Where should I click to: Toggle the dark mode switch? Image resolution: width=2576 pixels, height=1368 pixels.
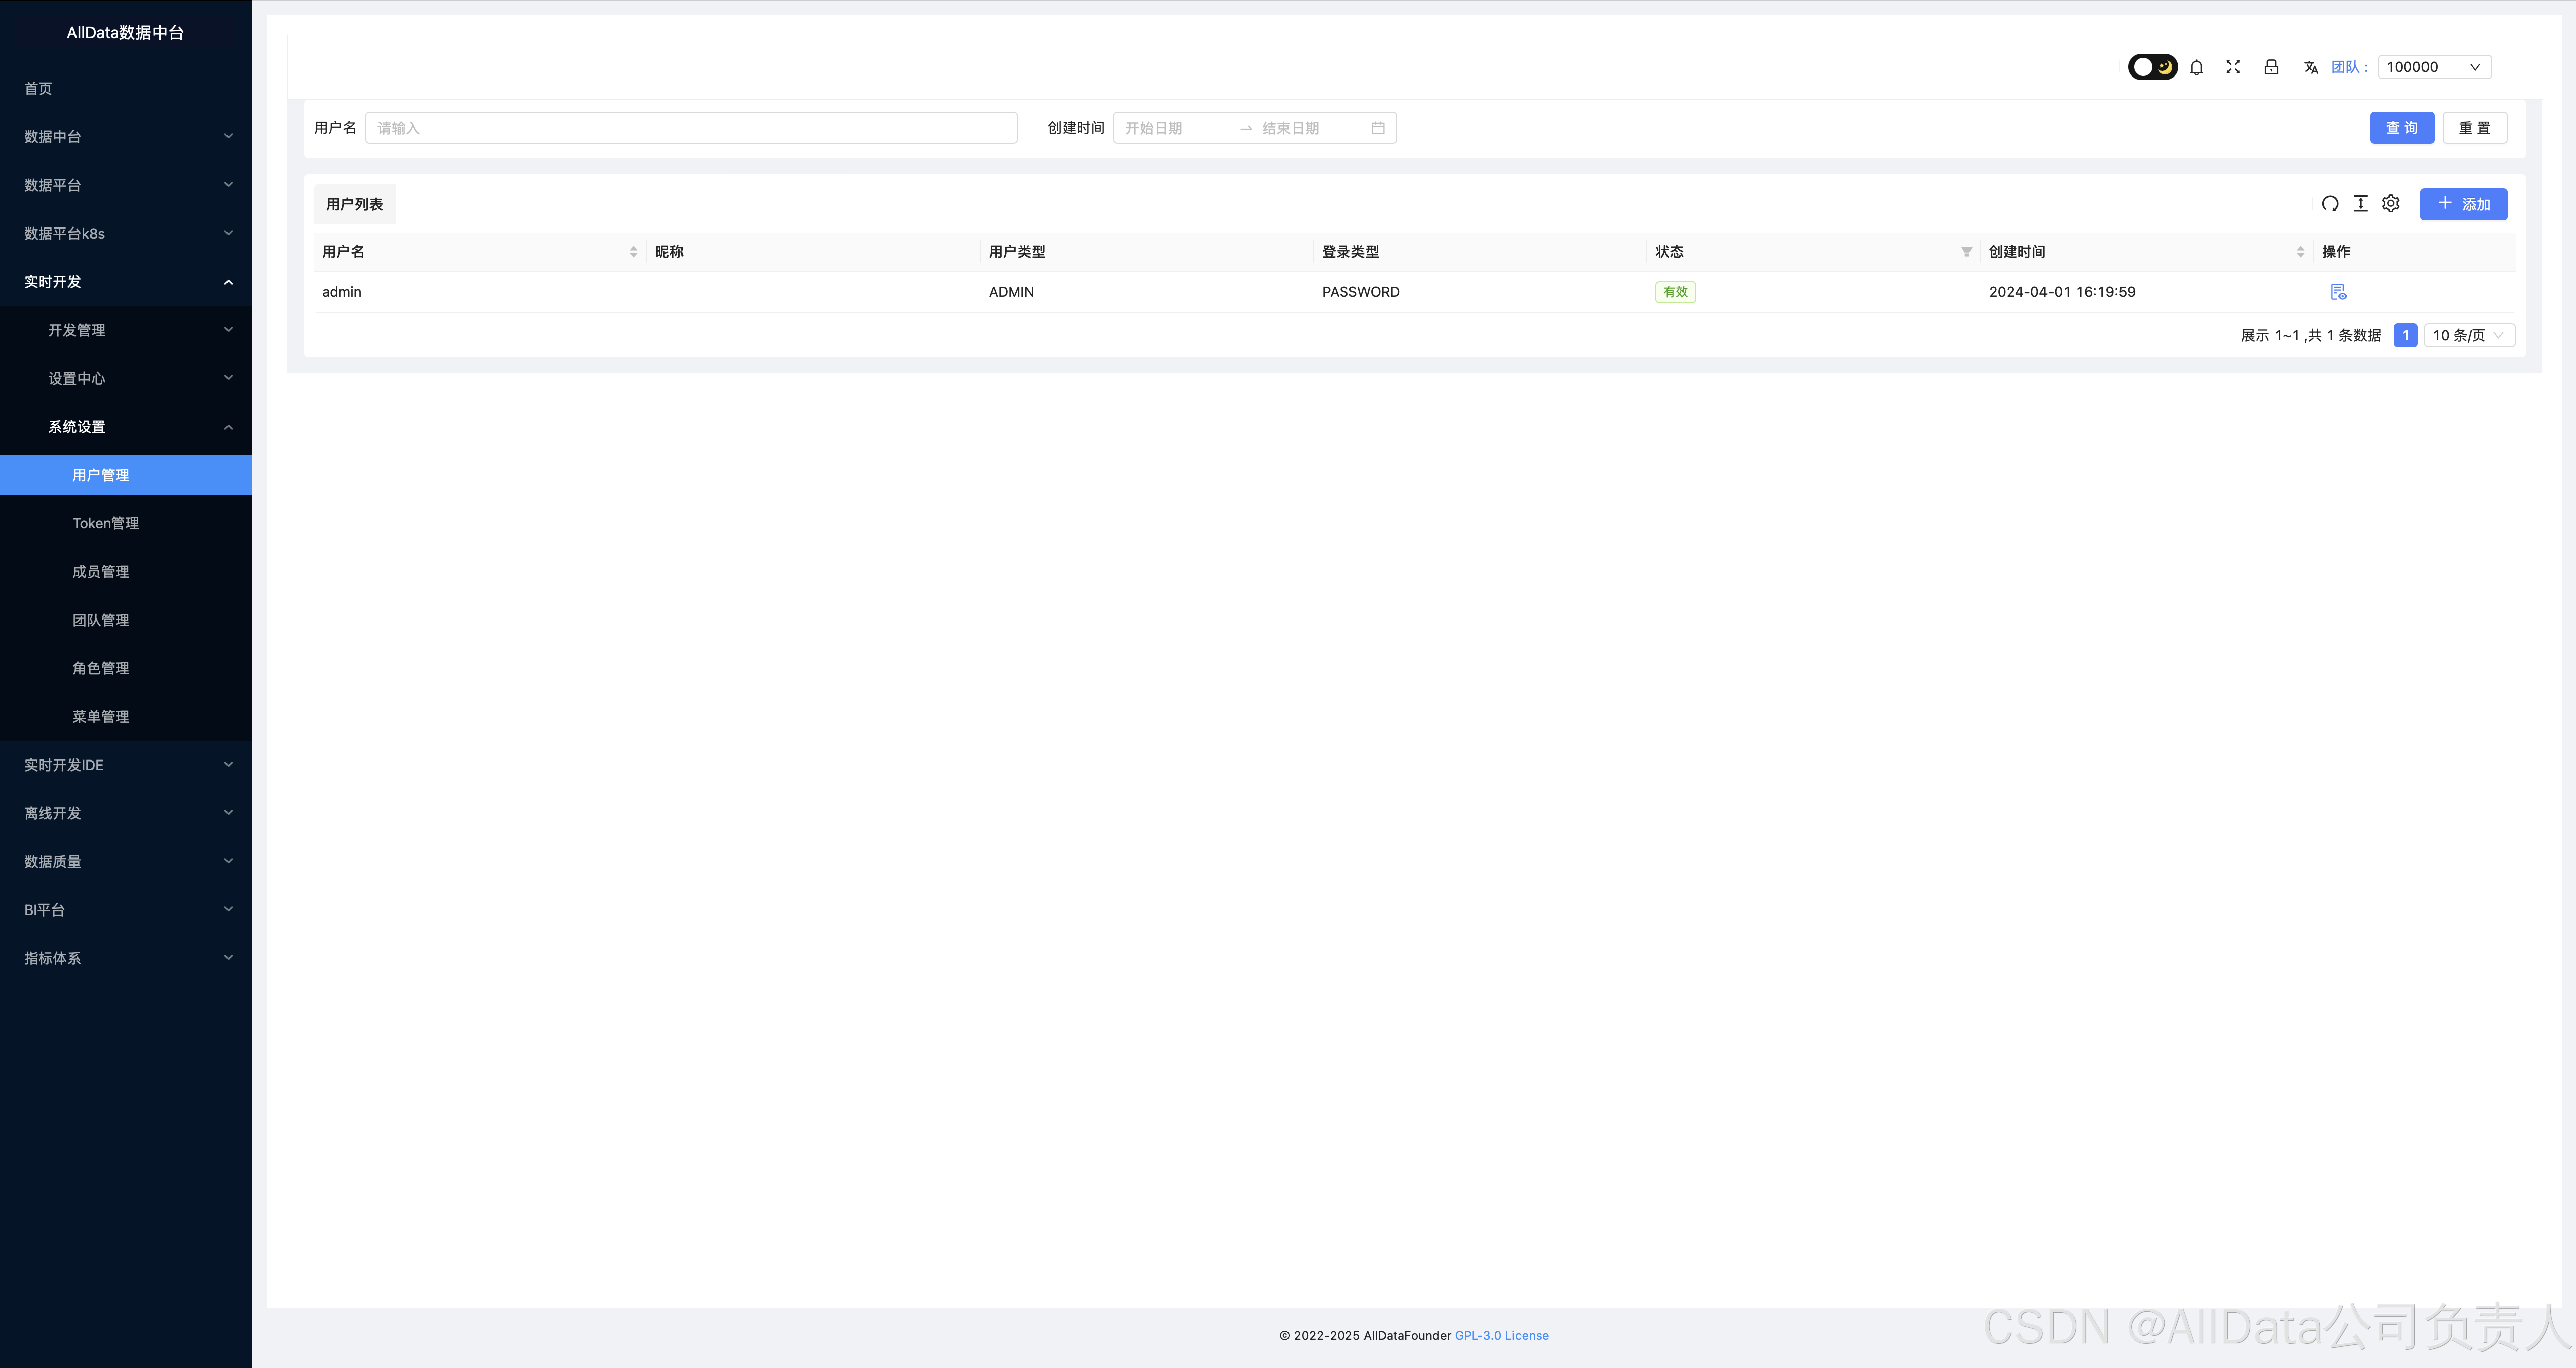(2152, 67)
